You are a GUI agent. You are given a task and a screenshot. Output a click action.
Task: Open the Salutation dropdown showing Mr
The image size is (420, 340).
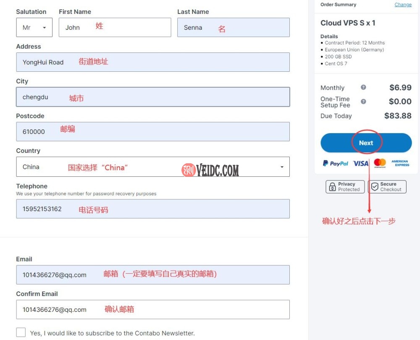(x=34, y=27)
